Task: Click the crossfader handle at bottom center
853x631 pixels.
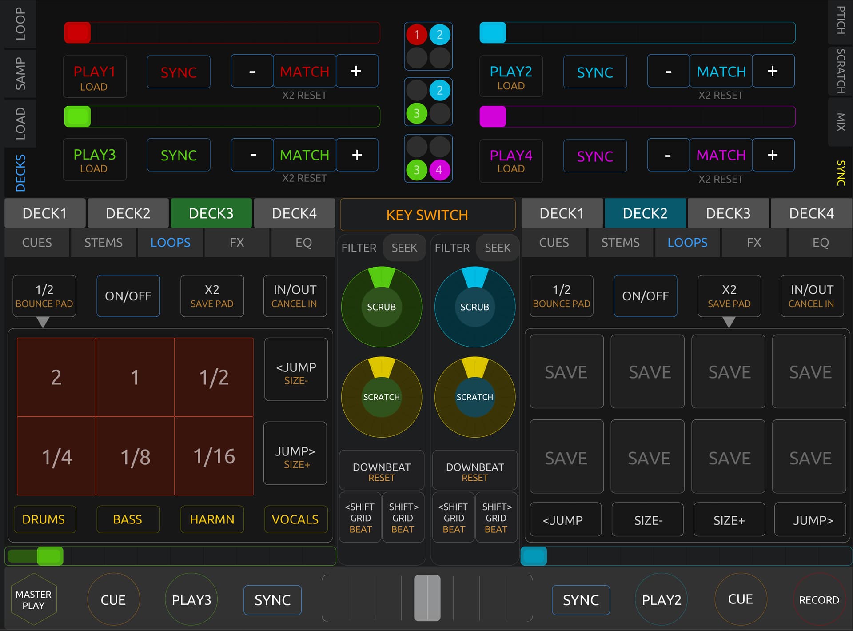Action: point(427,598)
